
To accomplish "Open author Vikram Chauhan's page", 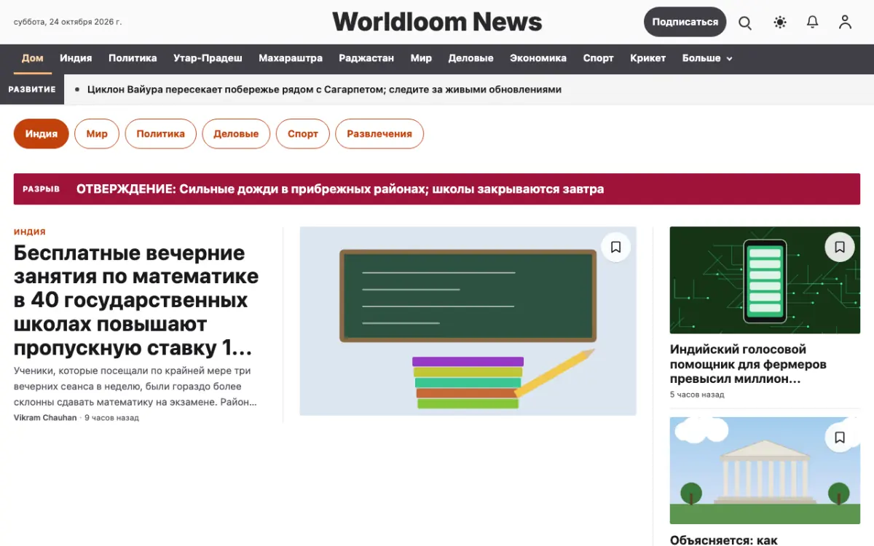I will pyautogui.click(x=45, y=418).
